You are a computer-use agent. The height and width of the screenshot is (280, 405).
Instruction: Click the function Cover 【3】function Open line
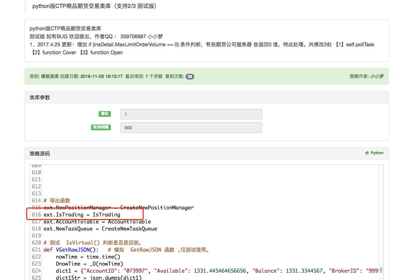pos(76,52)
